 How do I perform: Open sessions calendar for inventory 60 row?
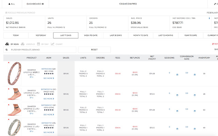click(x=177, y=111)
